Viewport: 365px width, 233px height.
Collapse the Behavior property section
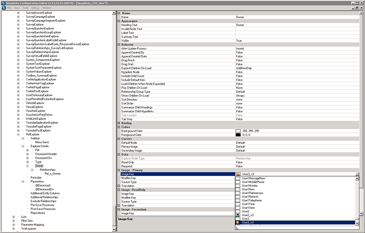click(119, 45)
